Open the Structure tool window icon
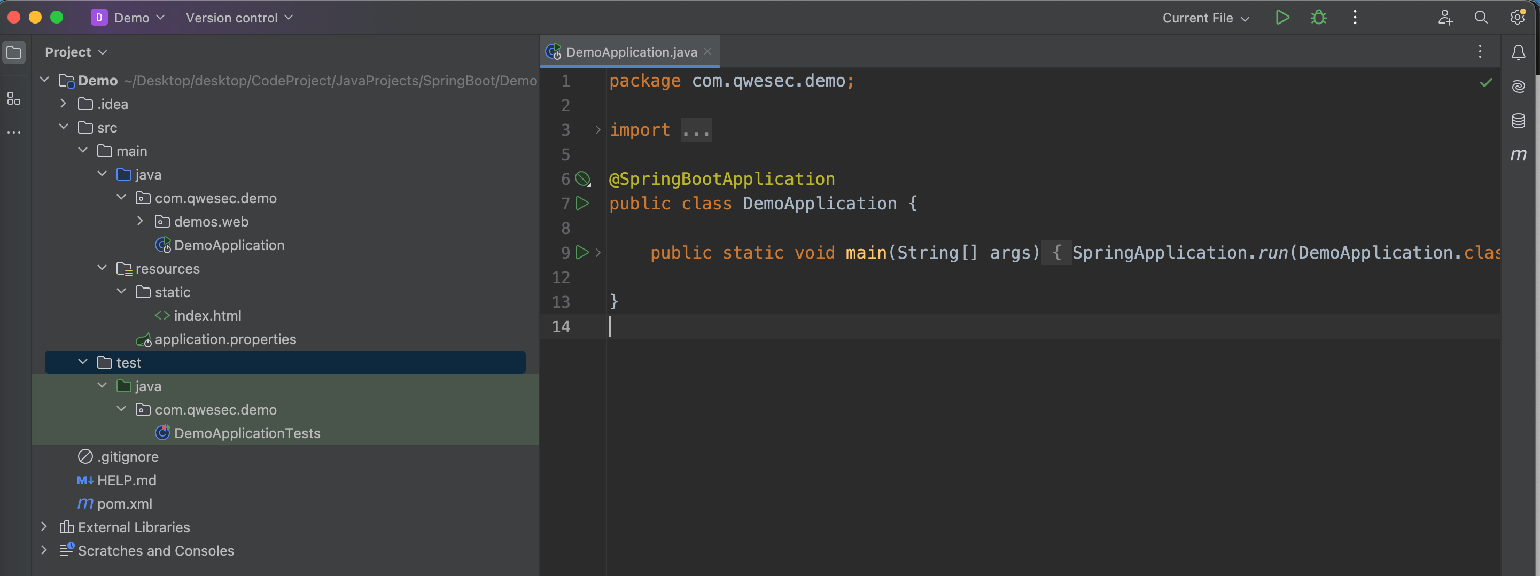The image size is (1540, 576). click(14, 99)
